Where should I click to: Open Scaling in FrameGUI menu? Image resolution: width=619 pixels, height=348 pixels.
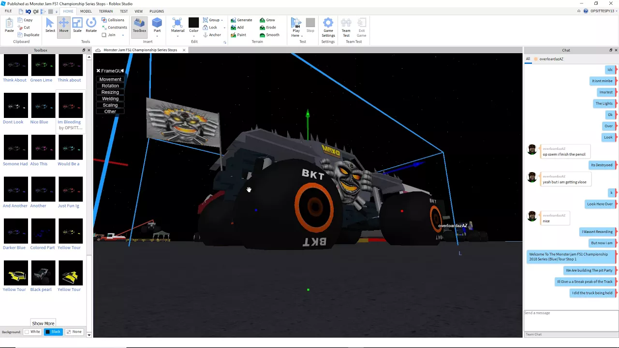click(110, 105)
